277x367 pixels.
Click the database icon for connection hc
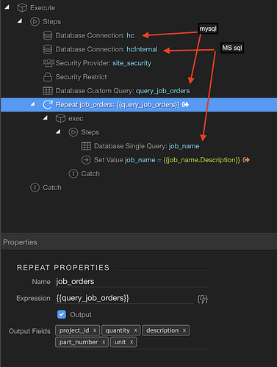click(x=48, y=35)
